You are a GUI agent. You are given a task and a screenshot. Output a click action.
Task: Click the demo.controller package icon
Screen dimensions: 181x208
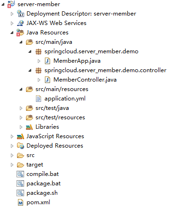38,70
